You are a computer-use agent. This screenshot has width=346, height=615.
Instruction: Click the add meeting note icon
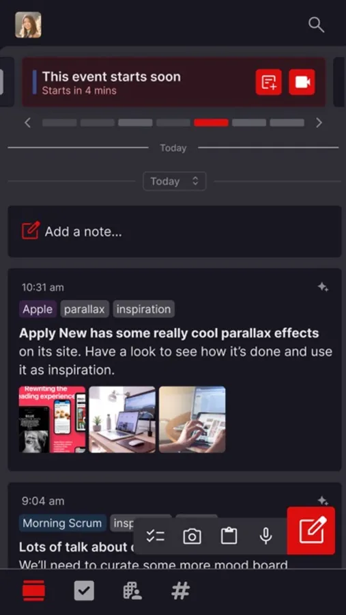click(x=269, y=82)
